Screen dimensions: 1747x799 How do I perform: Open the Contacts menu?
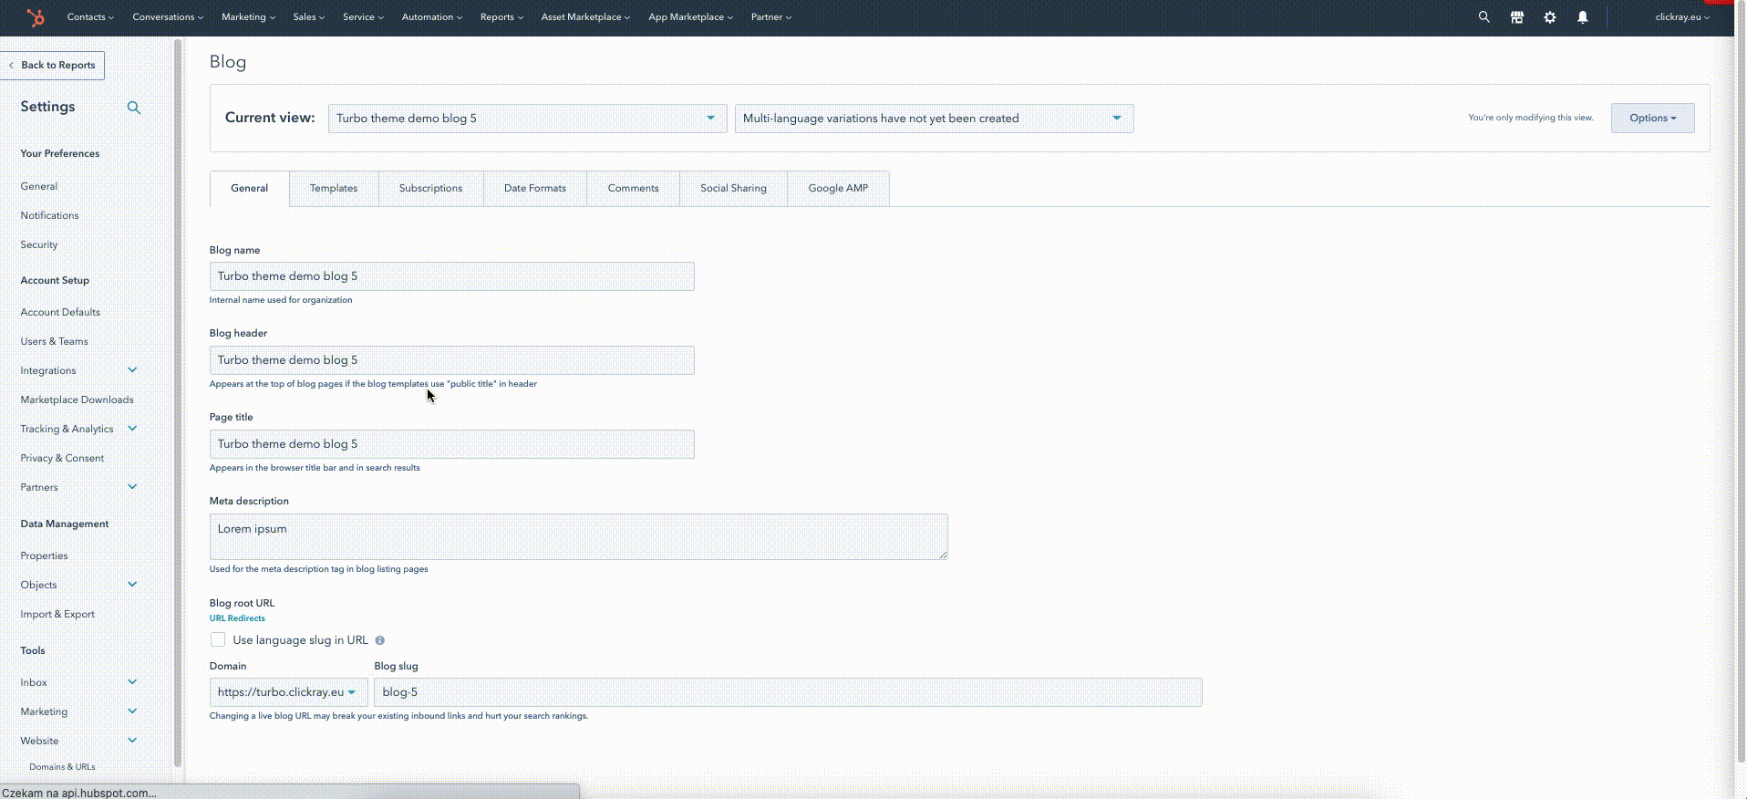coord(90,16)
